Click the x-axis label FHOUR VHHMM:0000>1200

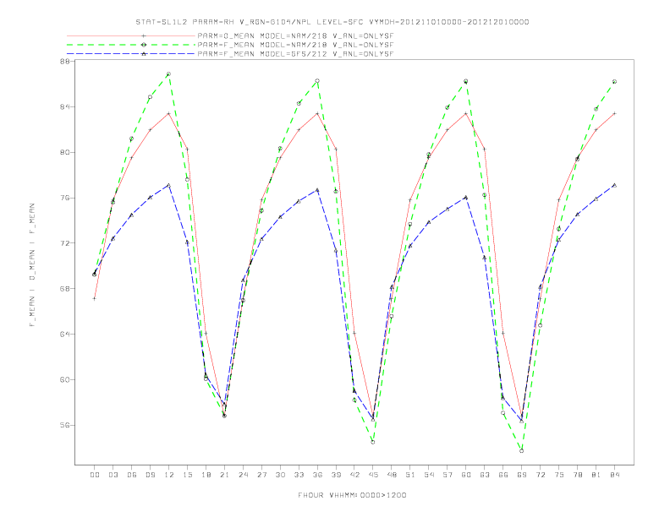(x=352, y=495)
